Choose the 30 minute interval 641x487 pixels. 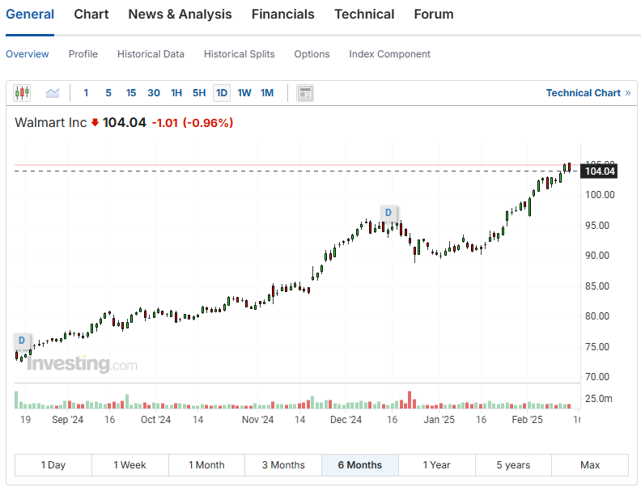[x=154, y=93]
